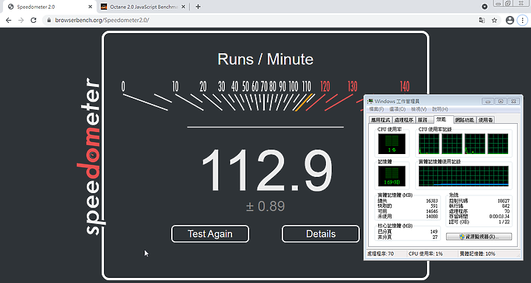Switch to 處理程序 tab in Task Manager

pyautogui.click(x=403, y=120)
